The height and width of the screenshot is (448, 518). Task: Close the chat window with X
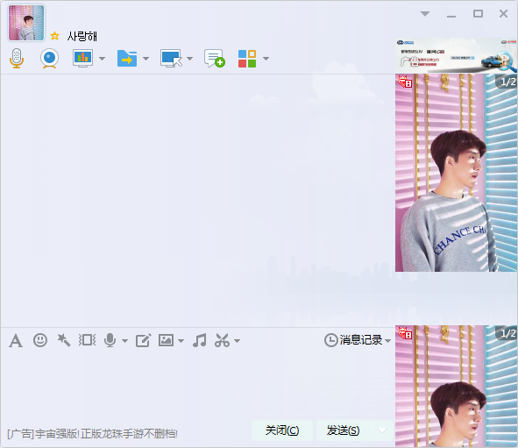tap(503, 13)
